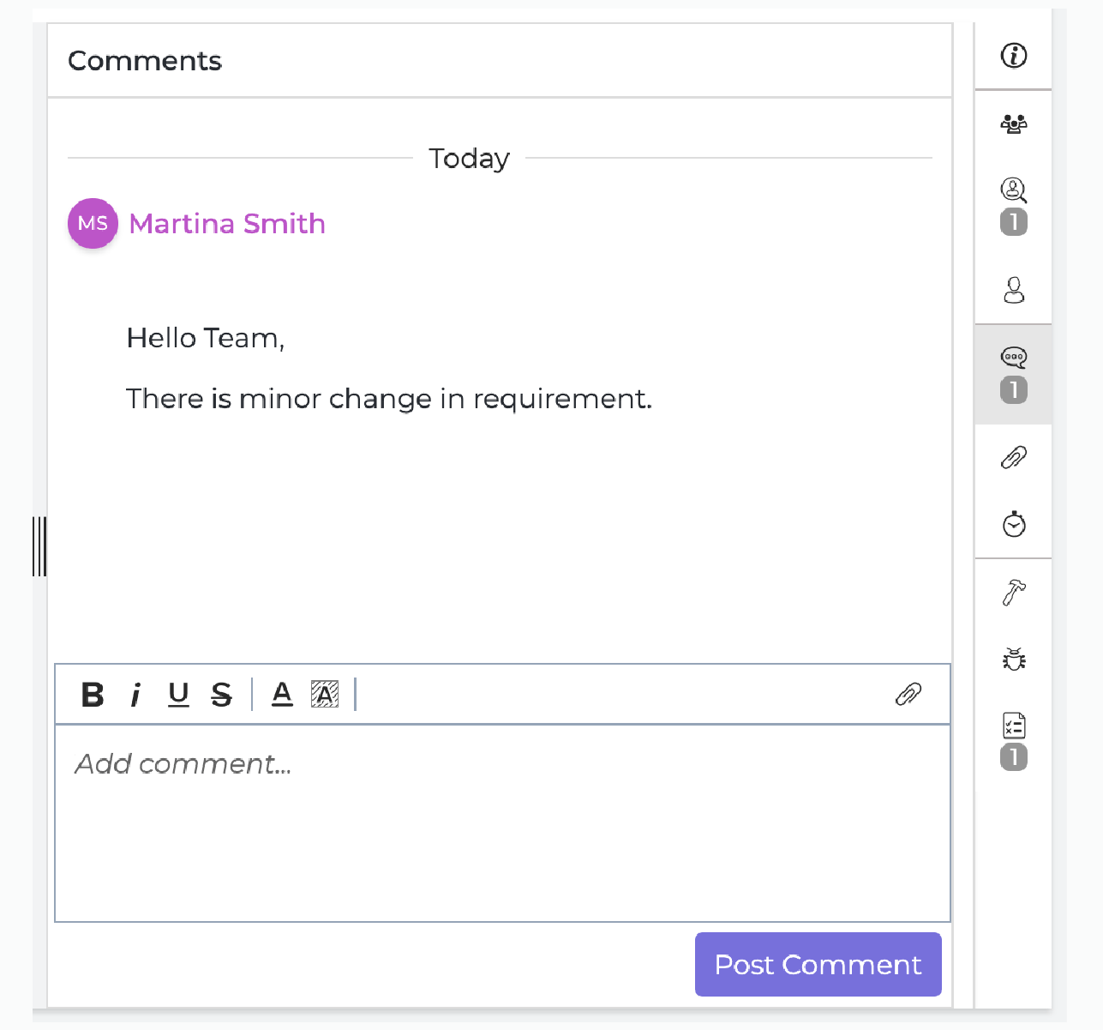Open the hammer tool icon
1103x1030 pixels.
(1014, 592)
